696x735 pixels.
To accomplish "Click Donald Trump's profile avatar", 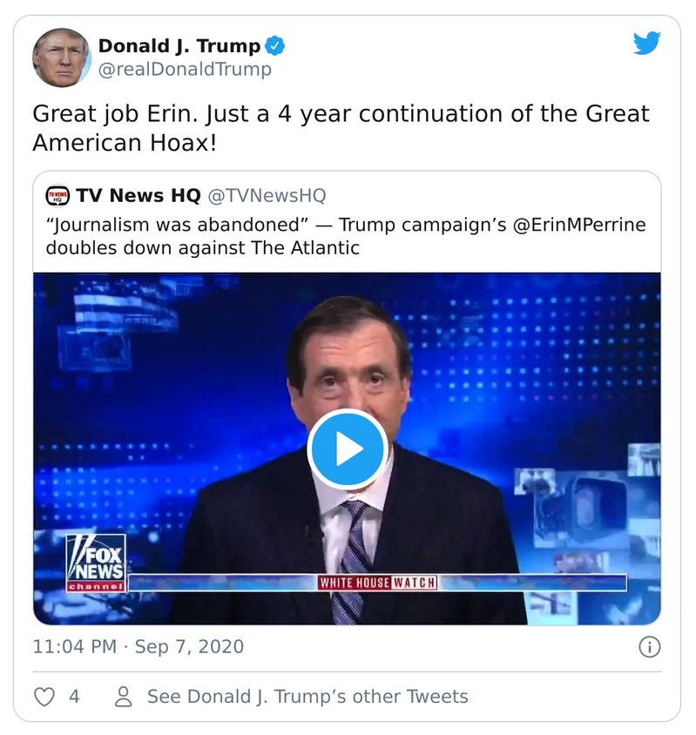I will [x=63, y=55].
